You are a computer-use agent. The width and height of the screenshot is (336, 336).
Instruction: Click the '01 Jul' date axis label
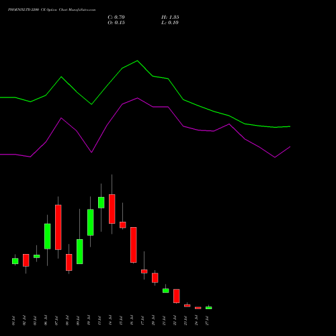(x=13, y=321)
